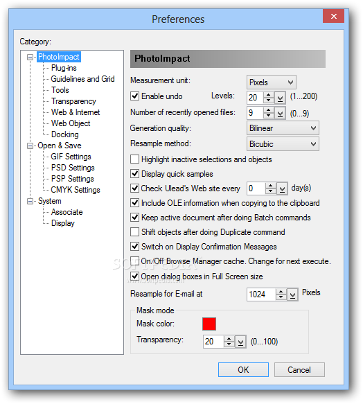Select the Transparency category
The width and height of the screenshot is (363, 404).
(x=73, y=101)
